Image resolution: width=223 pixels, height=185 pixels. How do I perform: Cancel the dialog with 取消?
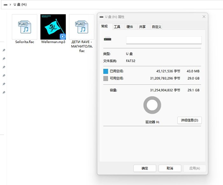[170, 168]
